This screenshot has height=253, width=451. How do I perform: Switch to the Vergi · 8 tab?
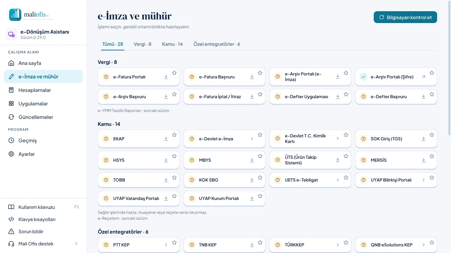click(143, 44)
